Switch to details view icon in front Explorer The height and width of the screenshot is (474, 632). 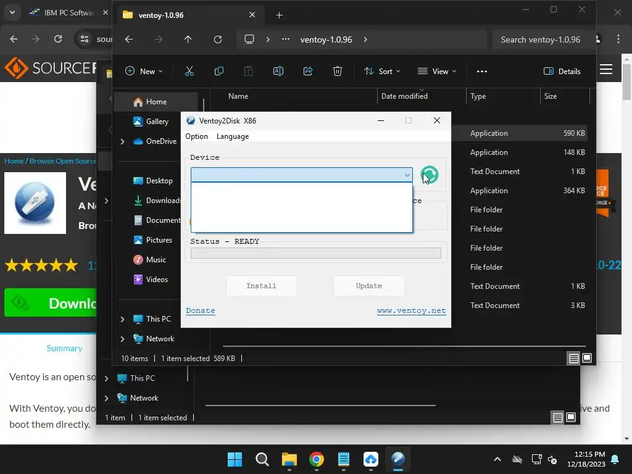(x=573, y=358)
